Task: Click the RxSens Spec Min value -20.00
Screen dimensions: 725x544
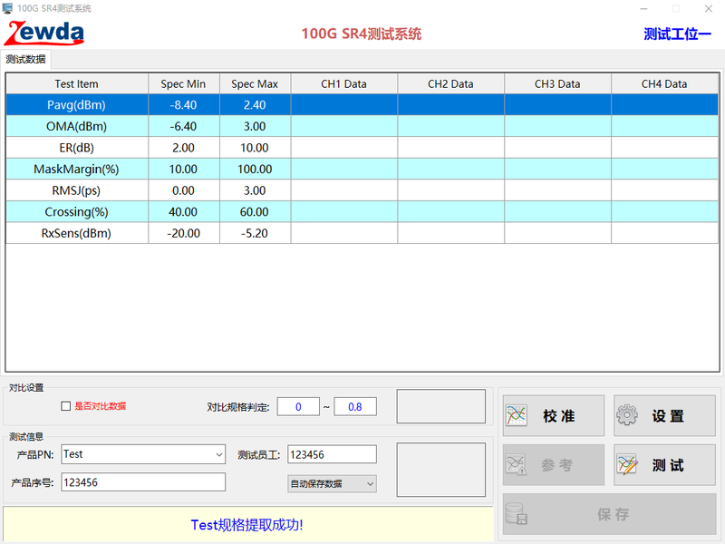Action: pos(184,233)
